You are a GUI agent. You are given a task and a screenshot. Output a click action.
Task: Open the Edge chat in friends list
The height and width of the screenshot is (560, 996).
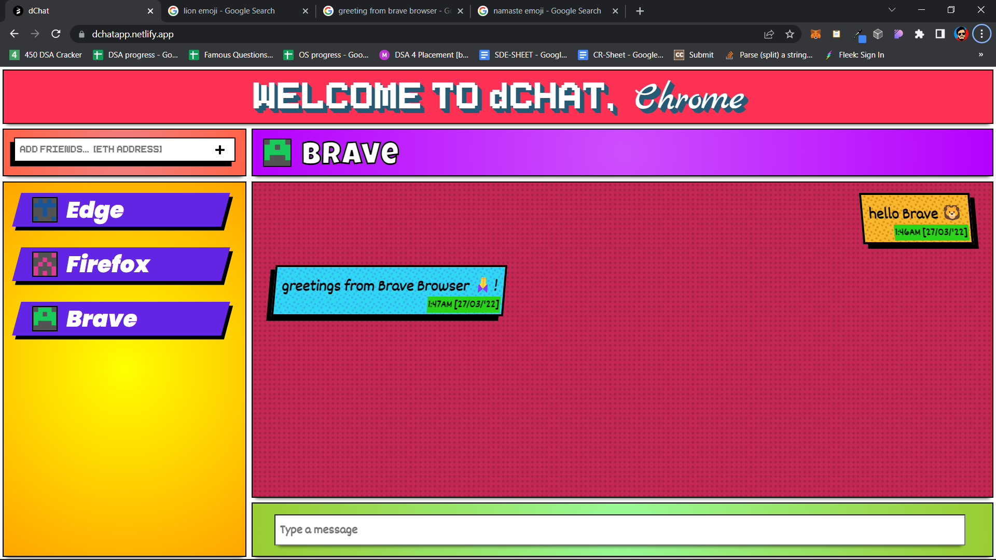122,211
